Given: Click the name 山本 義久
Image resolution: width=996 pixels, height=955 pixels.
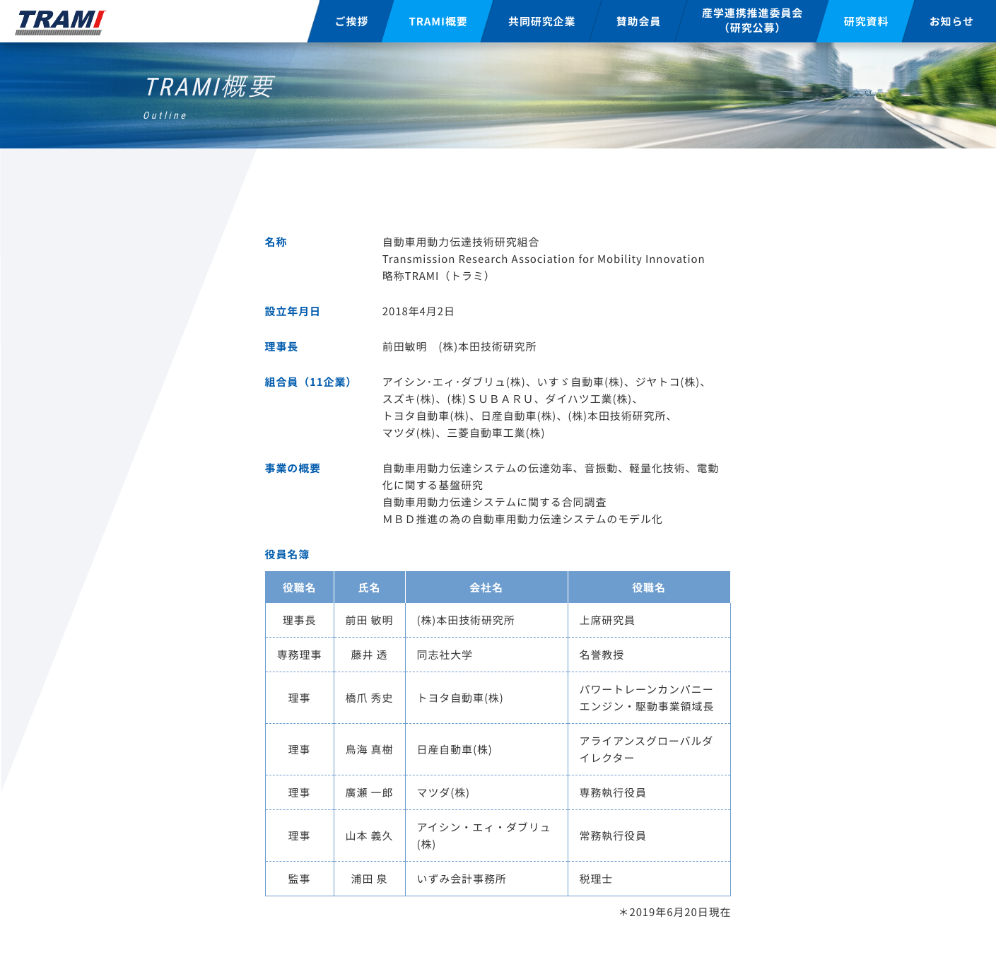Looking at the screenshot, I should (x=369, y=836).
